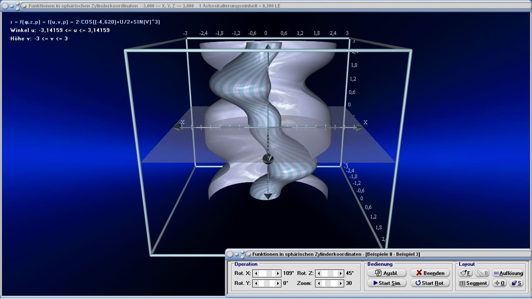Click the Y axis label sphere
The image size is (532, 299).
tap(268, 159)
